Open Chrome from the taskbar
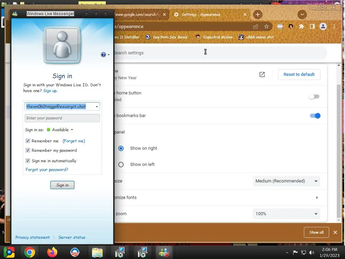This screenshot has width=345, height=259. click(x=30, y=252)
